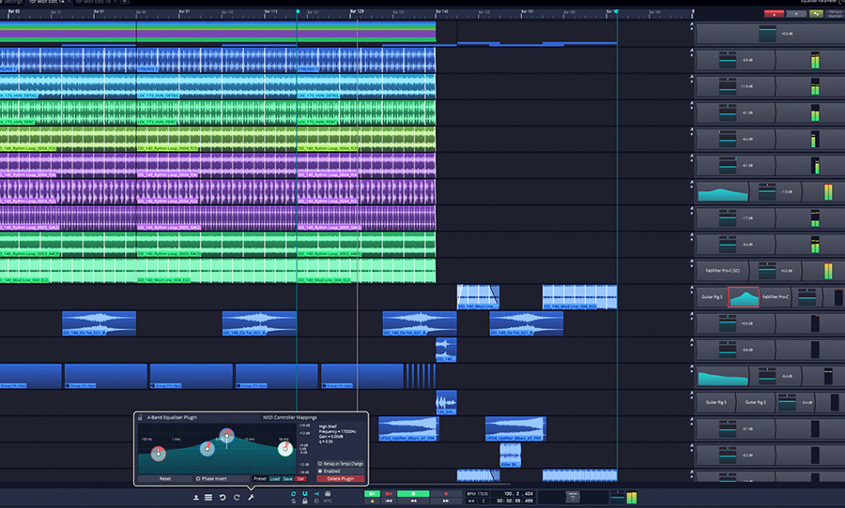The image size is (845, 508).
Task: Click the Tempo Marker button at top right
Action: [835, 14]
